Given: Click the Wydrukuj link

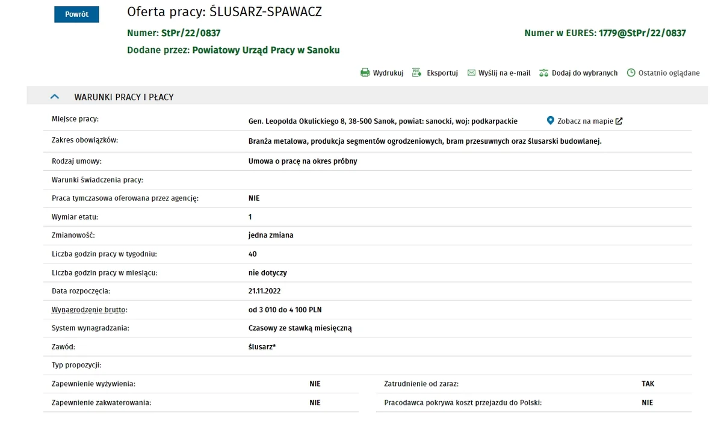Looking at the screenshot, I should click(x=388, y=73).
